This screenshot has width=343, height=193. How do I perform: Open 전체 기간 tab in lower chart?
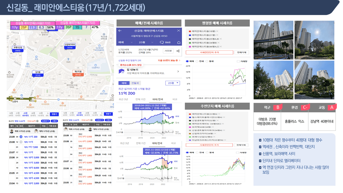141,143
